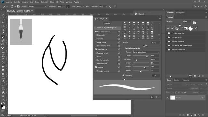
Task: Uncheck the Suavizar checkbox
Action: [x=96, y=67]
